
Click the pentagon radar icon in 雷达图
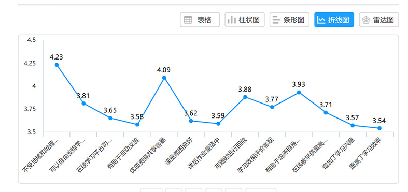[x=366, y=20]
